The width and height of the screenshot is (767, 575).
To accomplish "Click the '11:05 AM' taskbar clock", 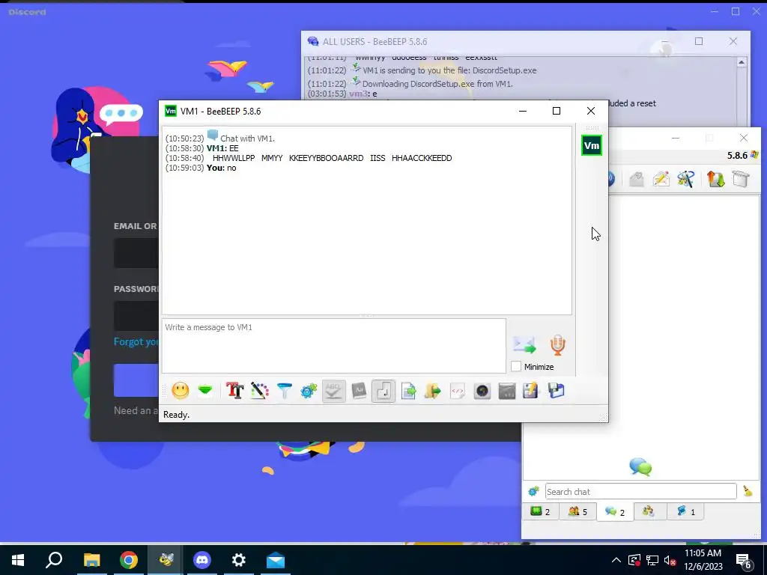I will (x=703, y=553).
